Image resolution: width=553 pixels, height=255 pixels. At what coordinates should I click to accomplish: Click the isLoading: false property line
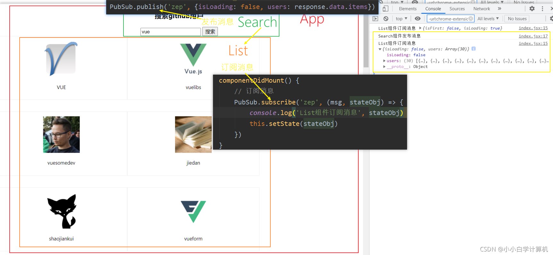click(x=406, y=55)
